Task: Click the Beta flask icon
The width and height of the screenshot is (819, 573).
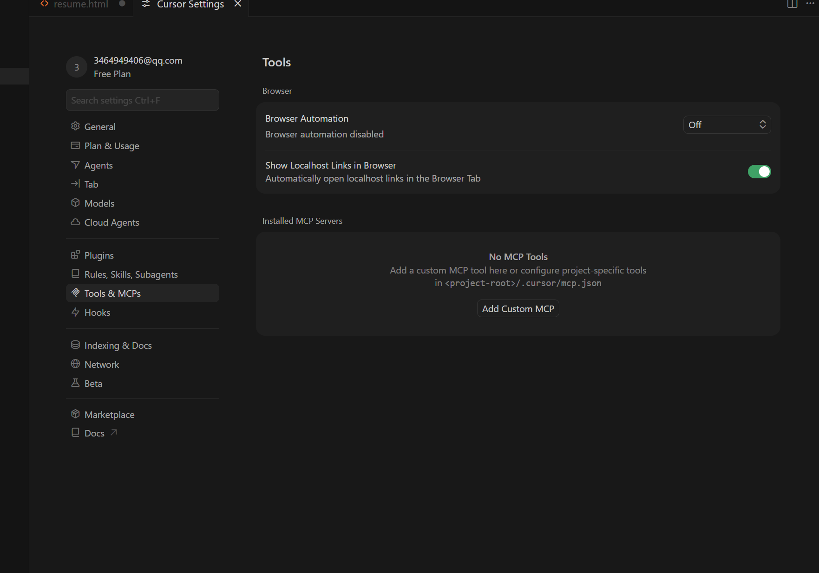Action: coord(75,383)
